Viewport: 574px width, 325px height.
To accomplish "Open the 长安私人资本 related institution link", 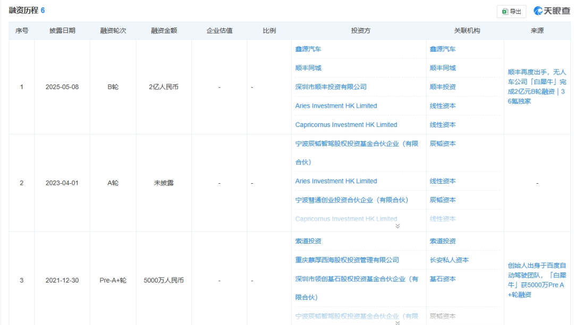I will point(449,260).
